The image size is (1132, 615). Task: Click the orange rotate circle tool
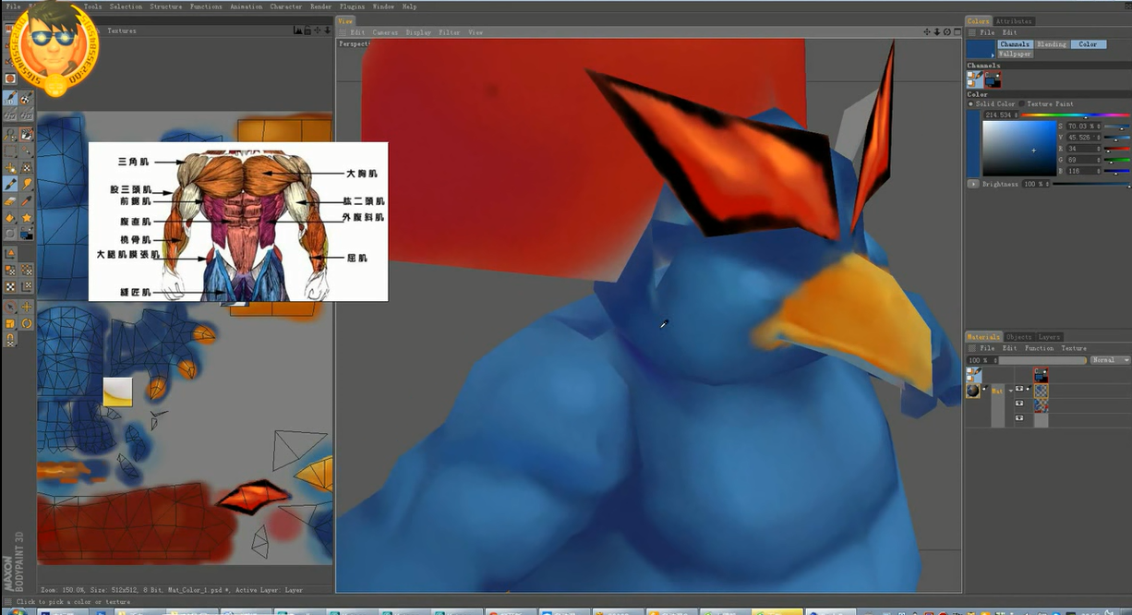tap(27, 323)
